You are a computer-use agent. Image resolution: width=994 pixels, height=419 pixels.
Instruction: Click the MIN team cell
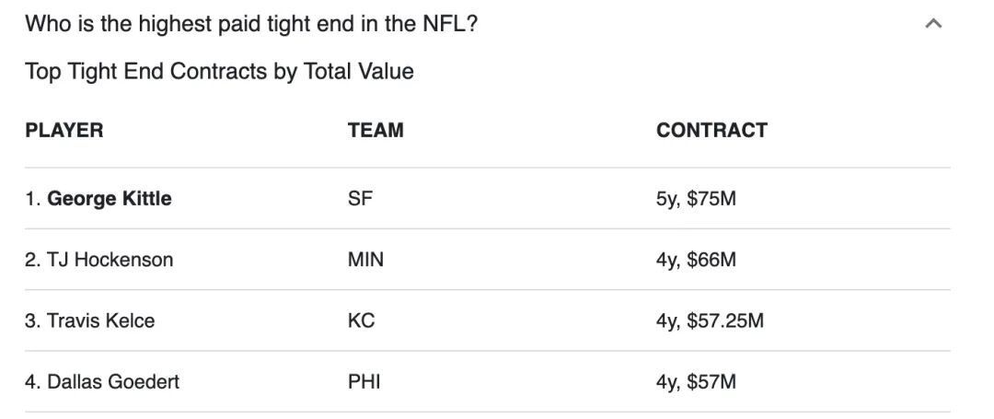click(365, 260)
